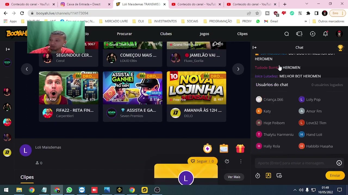Open the three-dot more options menu

[x=241, y=161]
